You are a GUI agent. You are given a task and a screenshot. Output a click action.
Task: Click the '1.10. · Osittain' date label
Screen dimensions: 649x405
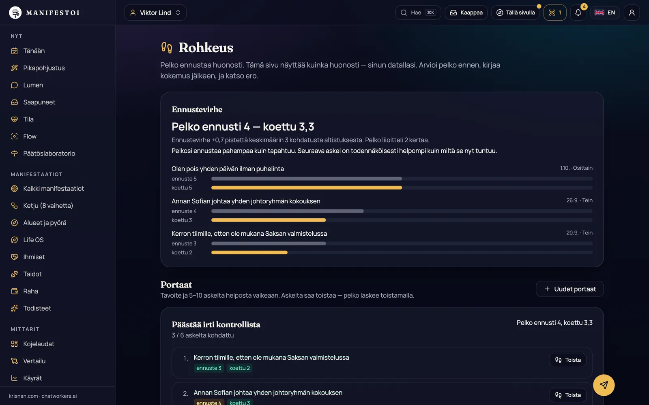point(576,168)
